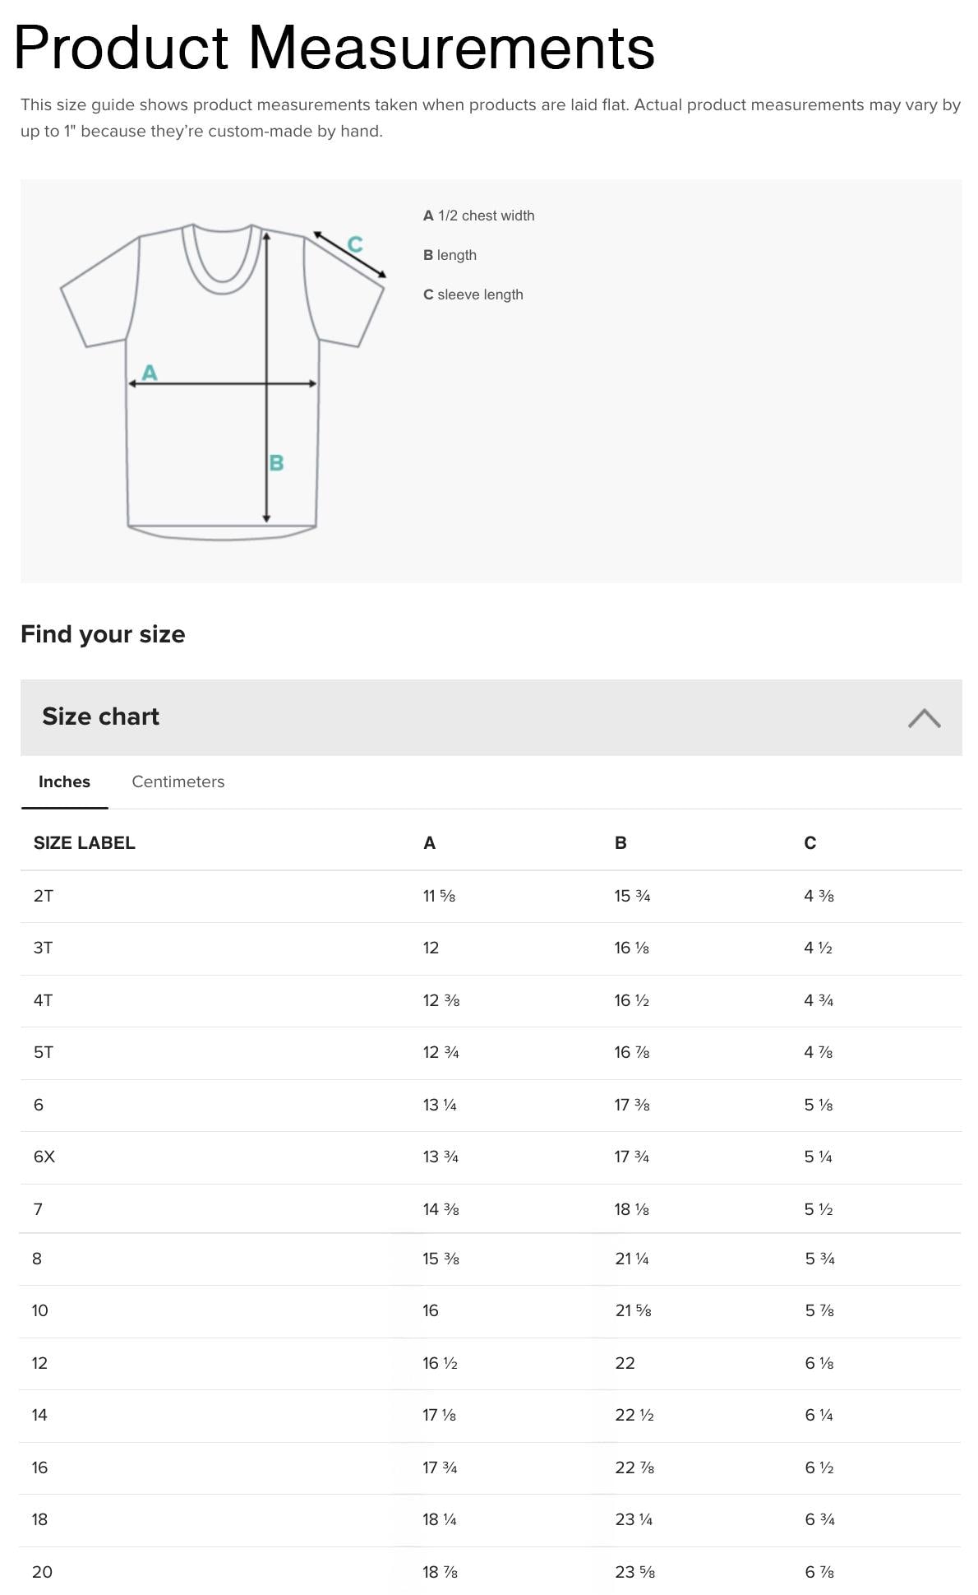Select the 6X size row
The image size is (978, 1595).
[x=43, y=1154]
